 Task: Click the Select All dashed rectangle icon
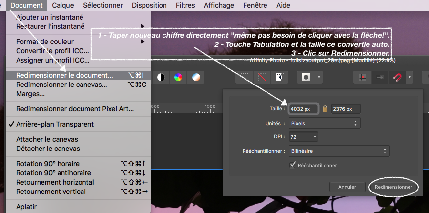click(x=245, y=78)
